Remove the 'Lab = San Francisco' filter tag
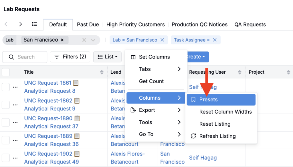This screenshot has width=293, height=167. point(162,40)
